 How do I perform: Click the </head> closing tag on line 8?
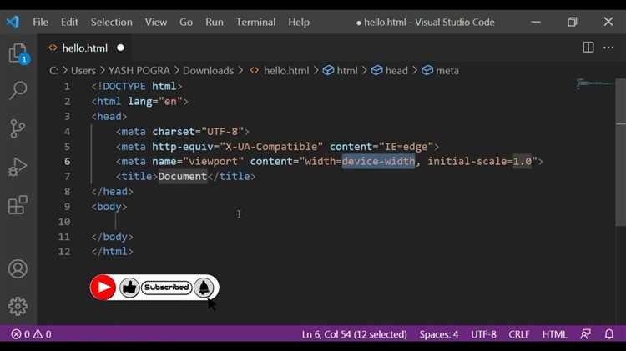click(112, 192)
